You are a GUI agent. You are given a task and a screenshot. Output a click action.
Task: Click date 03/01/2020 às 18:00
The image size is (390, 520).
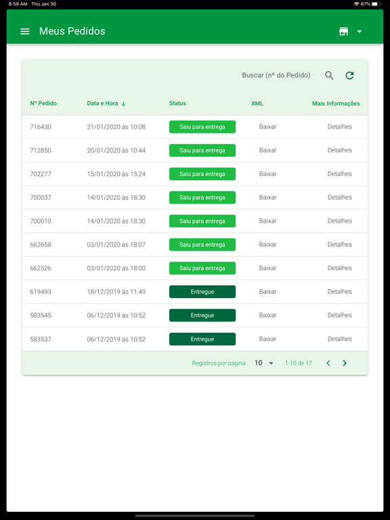point(116,268)
